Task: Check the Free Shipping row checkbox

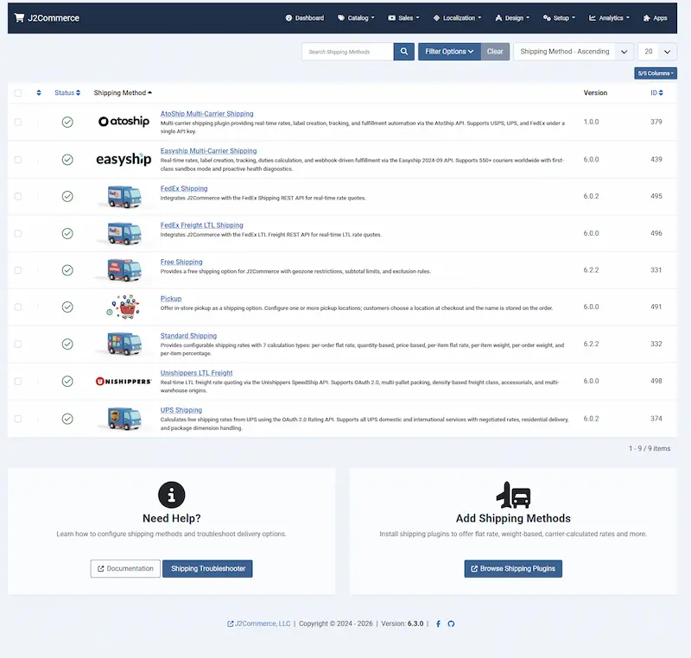Action: [x=18, y=270]
